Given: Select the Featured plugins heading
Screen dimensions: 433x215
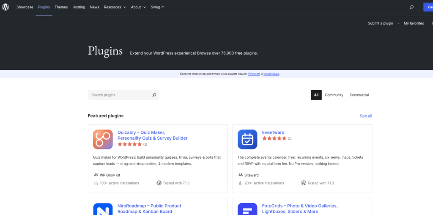Looking at the screenshot, I should point(105,116).
